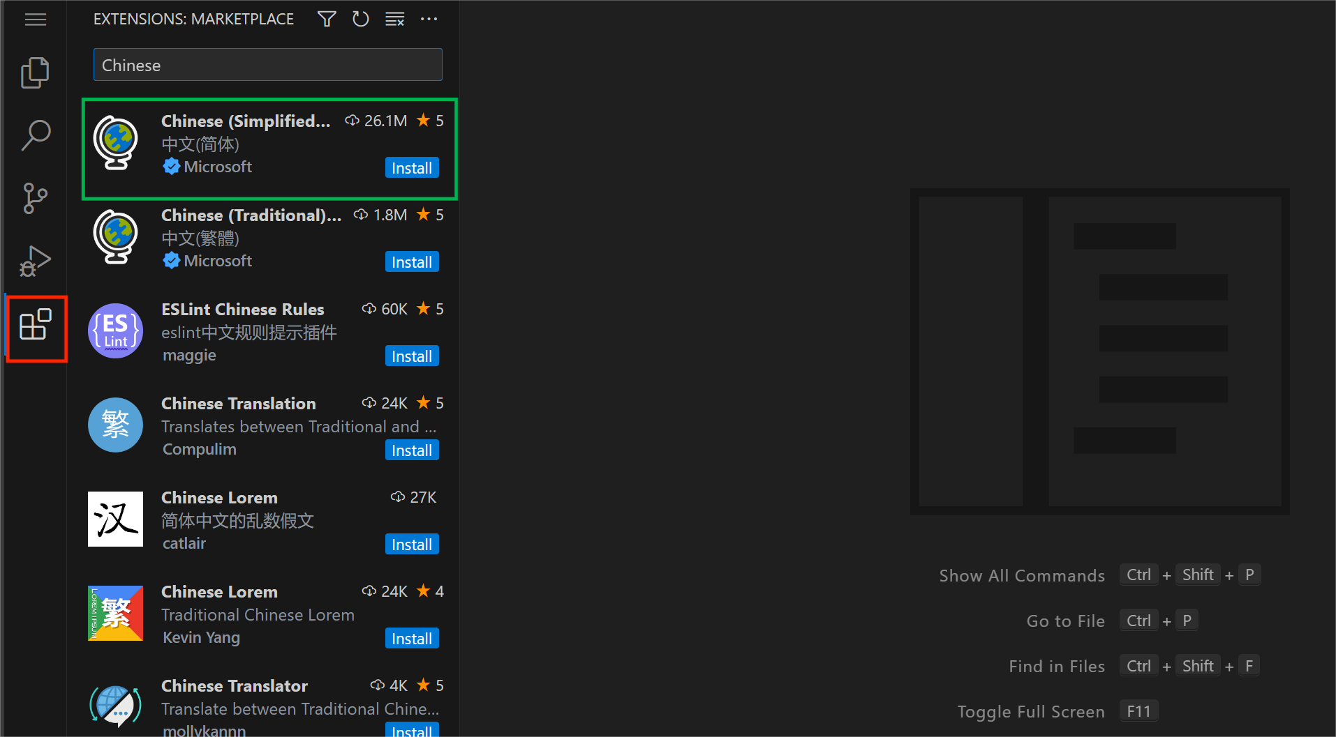
Task: Install Chinese (Simplified) language pack
Action: [x=412, y=168]
